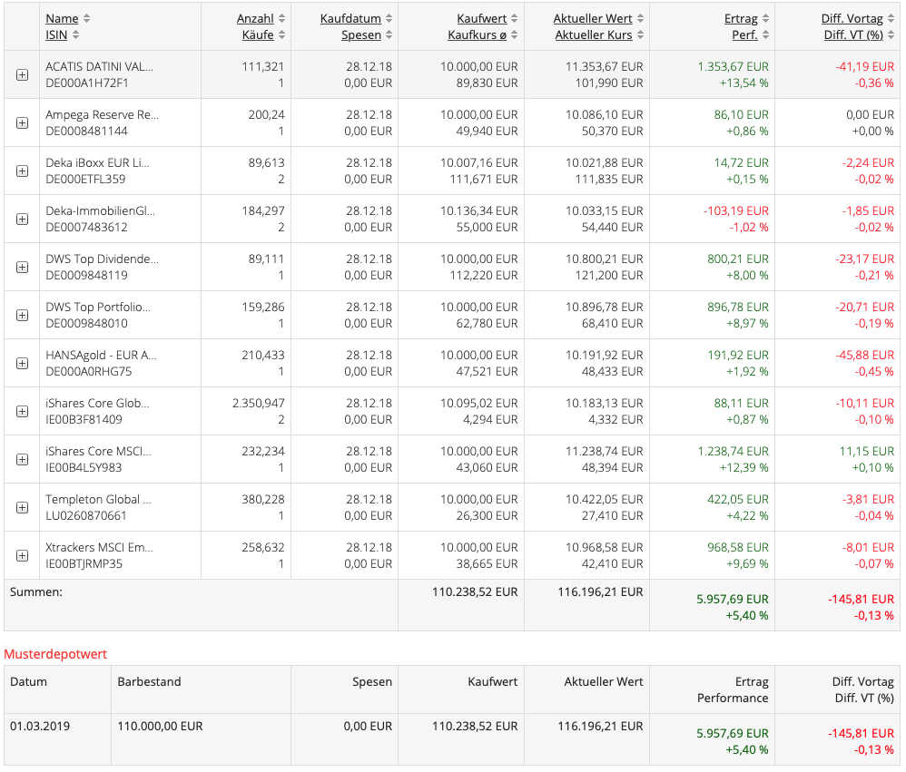Viewport: 906px width, 772px height.
Task: Expand the iShares Core MSCI row
Action: tap(22, 460)
